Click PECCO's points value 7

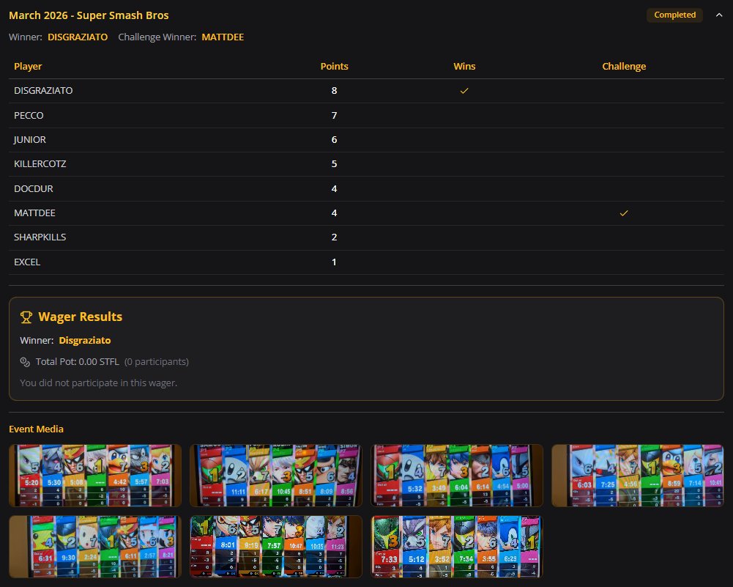(x=334, y=116)
